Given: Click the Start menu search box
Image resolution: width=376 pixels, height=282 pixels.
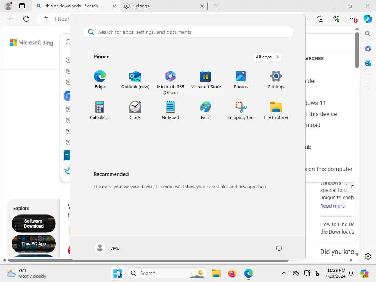Looking at the screenshot, I should 188,32.
